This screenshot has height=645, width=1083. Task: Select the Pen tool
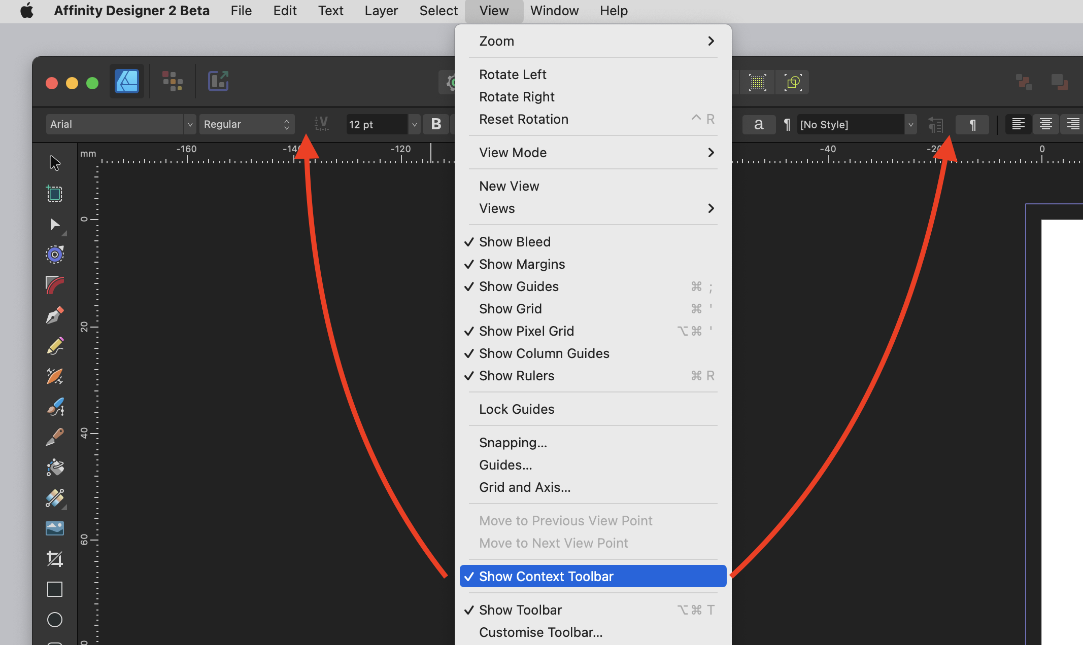pos(54,315)
